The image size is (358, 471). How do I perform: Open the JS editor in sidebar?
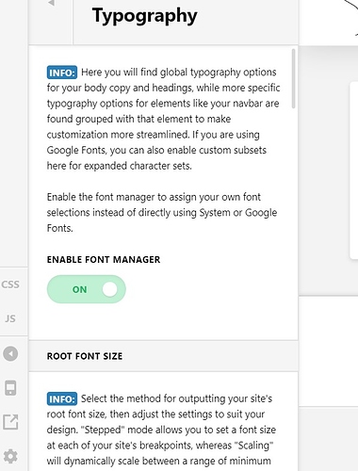coord(10,318)
